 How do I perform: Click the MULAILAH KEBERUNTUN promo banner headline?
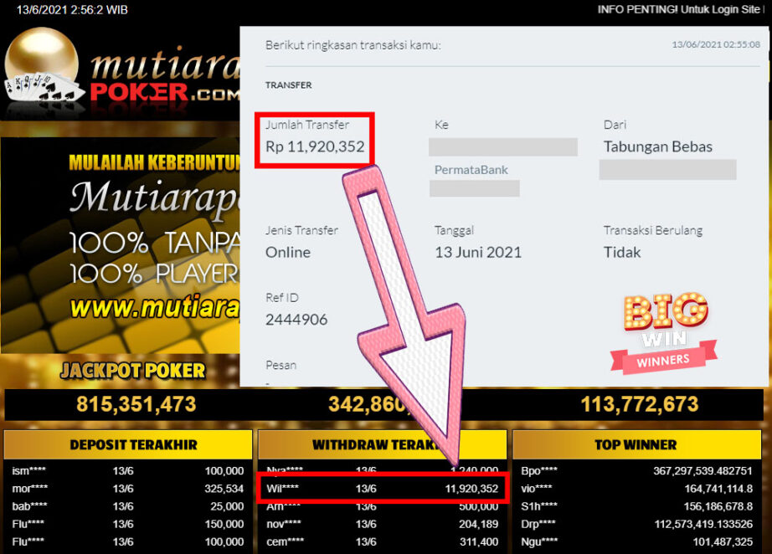(154, 162)
